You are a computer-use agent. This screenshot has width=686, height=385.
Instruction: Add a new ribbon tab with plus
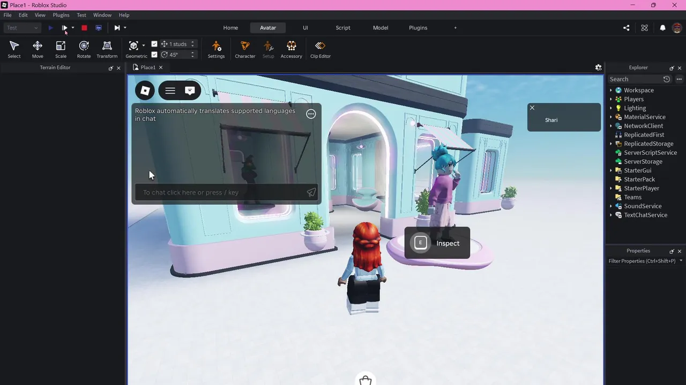point(456,28)
